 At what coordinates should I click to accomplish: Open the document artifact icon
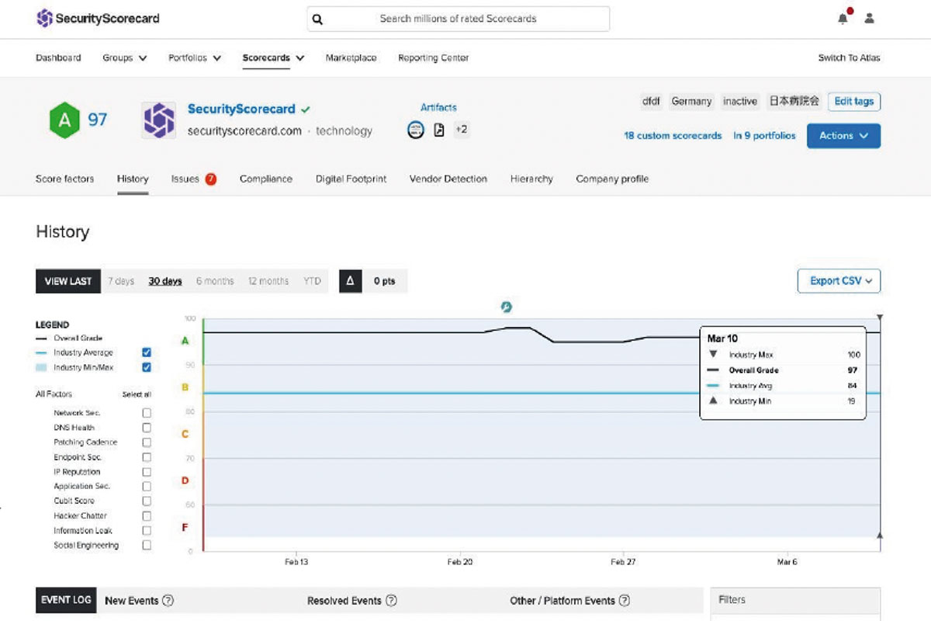438,130
